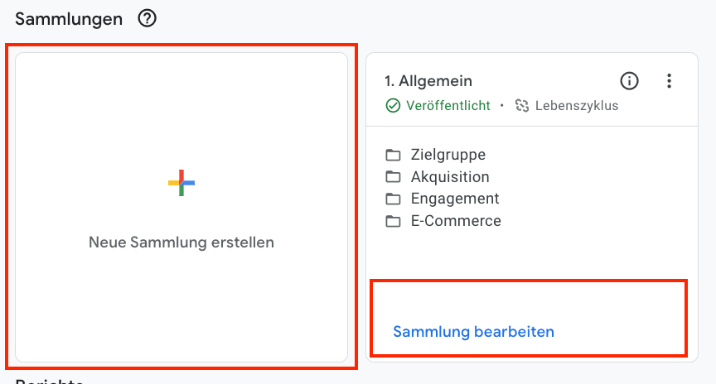Screen dimensions: 716x384
Task: Click the Engagement folder icon
Action: [x=393, y=199]
